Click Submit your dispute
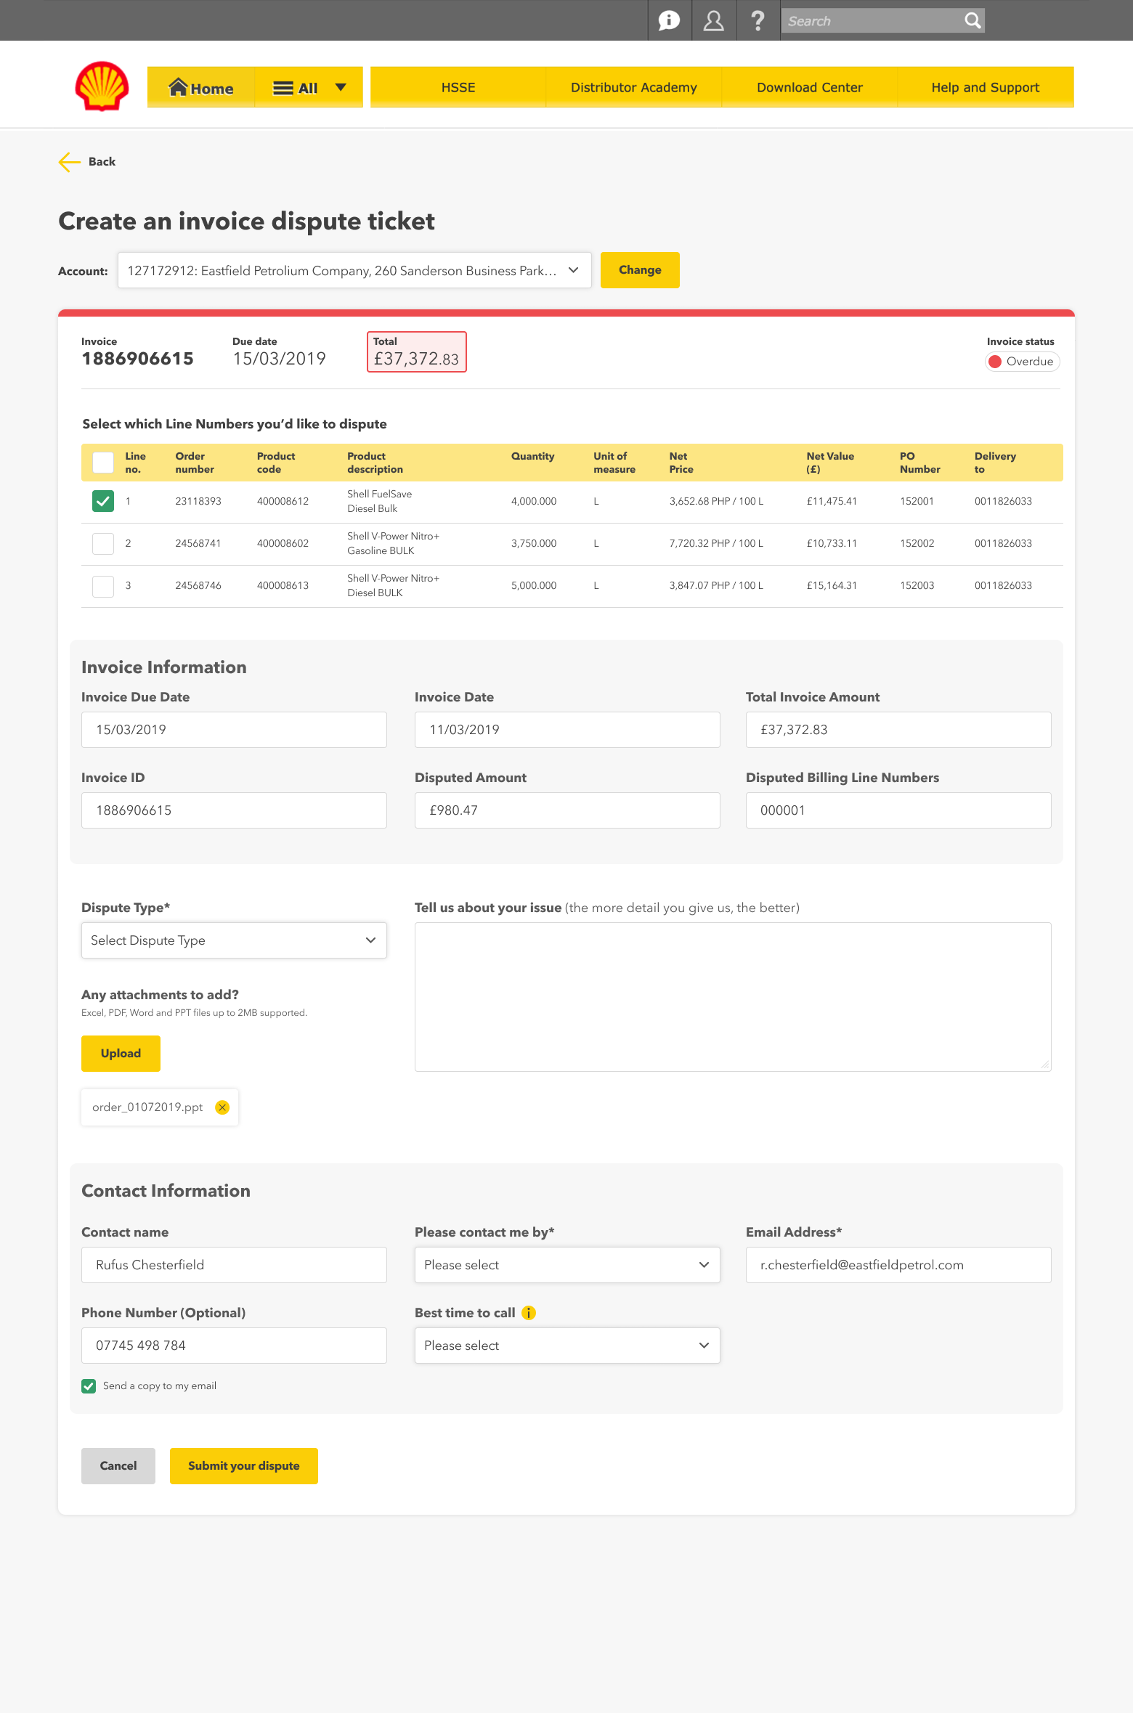1133x1713 pixels. [x=244, y=1466]
